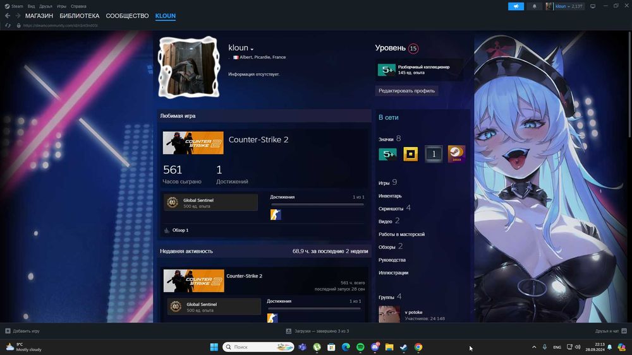Click the lock icon beside the URL
The width and height of the screenshot is (632, 355).
(x=18, y=25)
